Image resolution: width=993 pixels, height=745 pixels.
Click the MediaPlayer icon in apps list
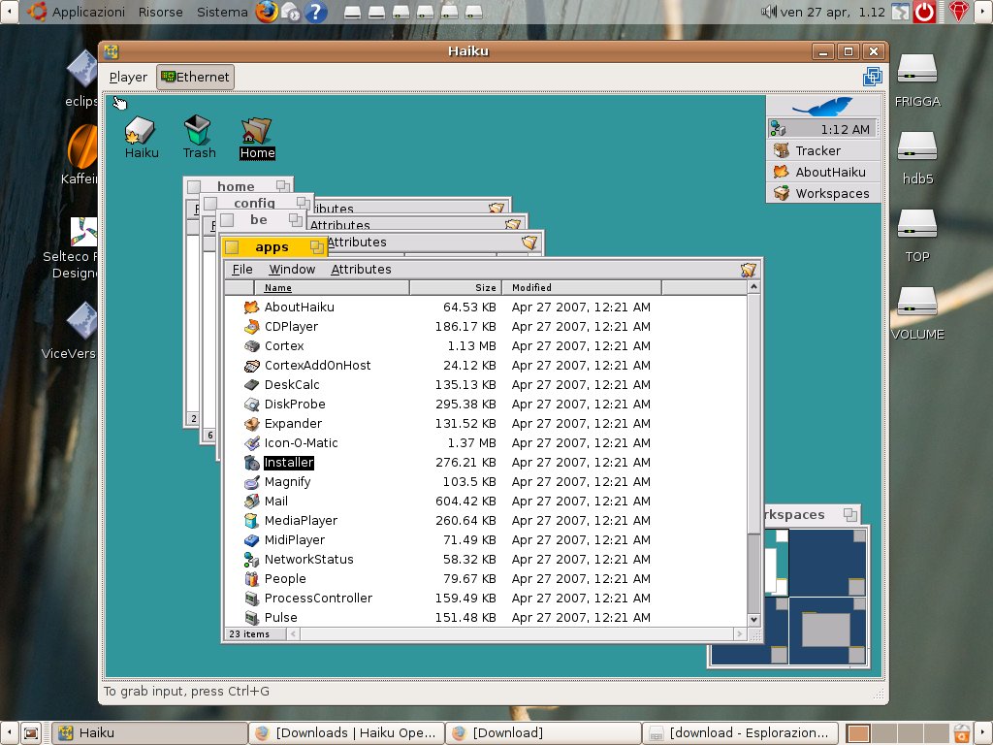(x=251, y=521)
